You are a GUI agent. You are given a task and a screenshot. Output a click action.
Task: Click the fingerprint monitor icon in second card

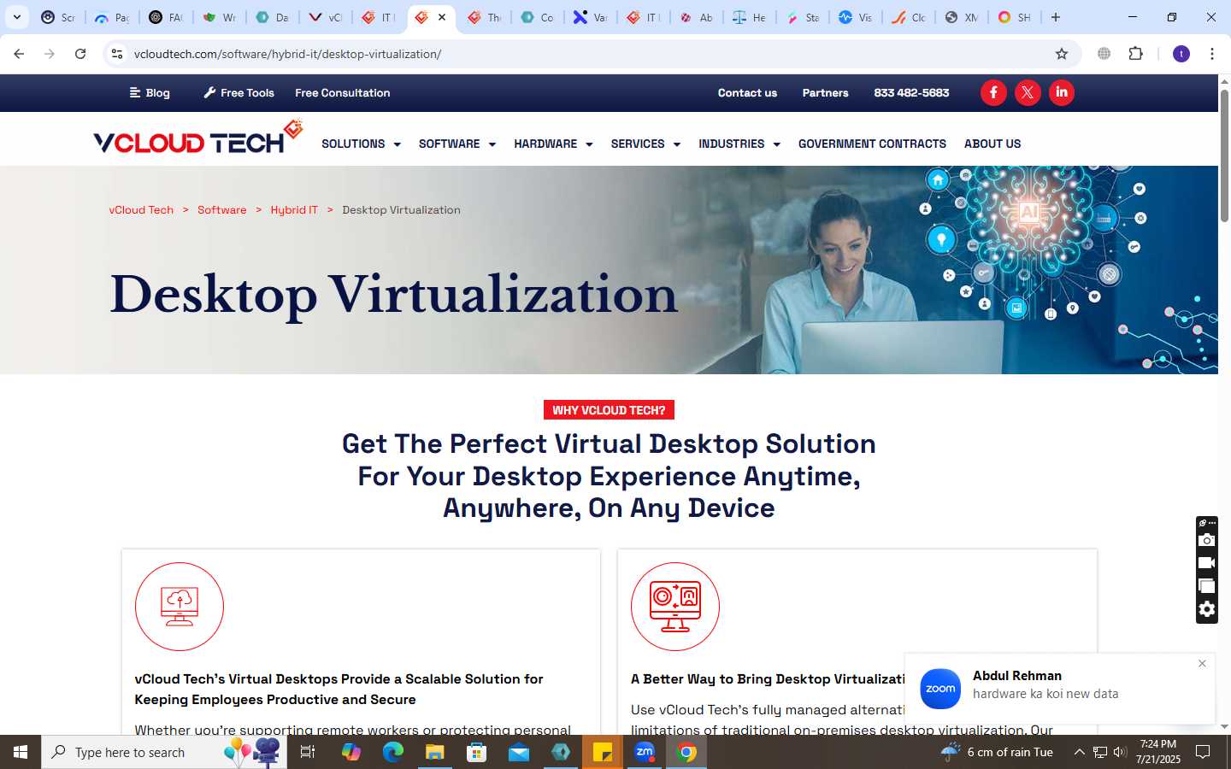click(x=675, y=607)
